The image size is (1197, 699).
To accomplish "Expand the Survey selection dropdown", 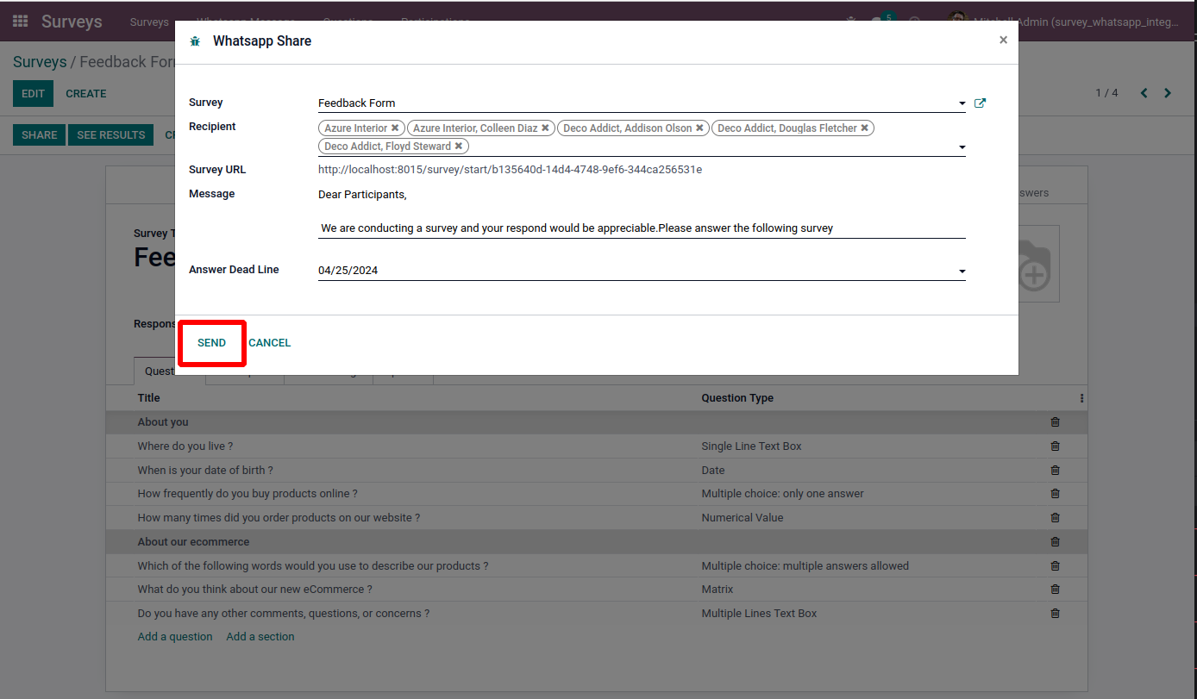I will point(962,103).
